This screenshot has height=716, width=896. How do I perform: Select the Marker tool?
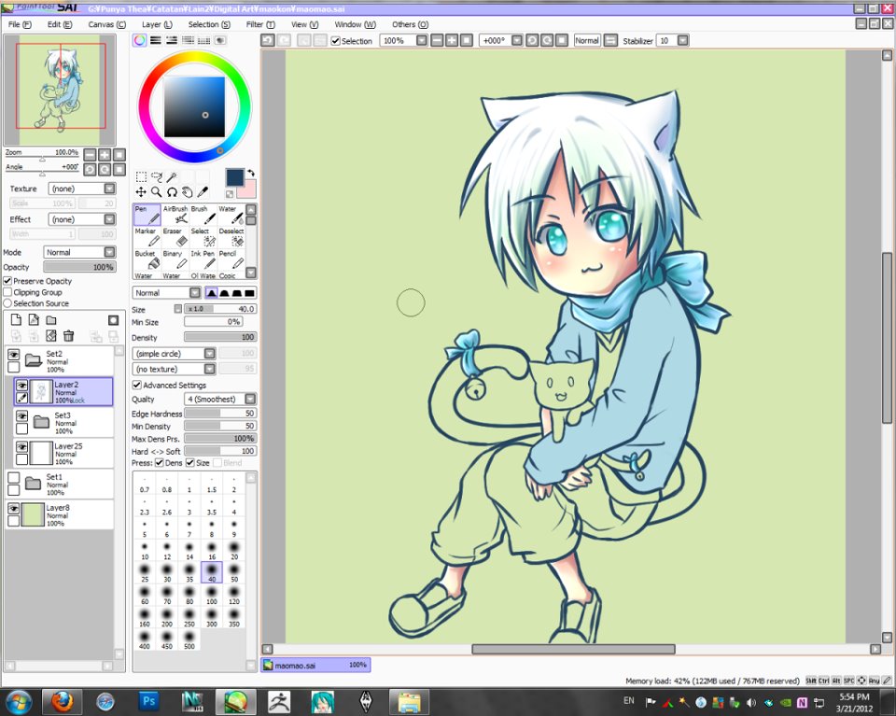coord(147,237)
